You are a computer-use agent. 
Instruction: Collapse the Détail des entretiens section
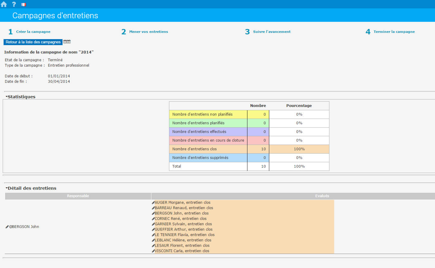click(31, 188)
